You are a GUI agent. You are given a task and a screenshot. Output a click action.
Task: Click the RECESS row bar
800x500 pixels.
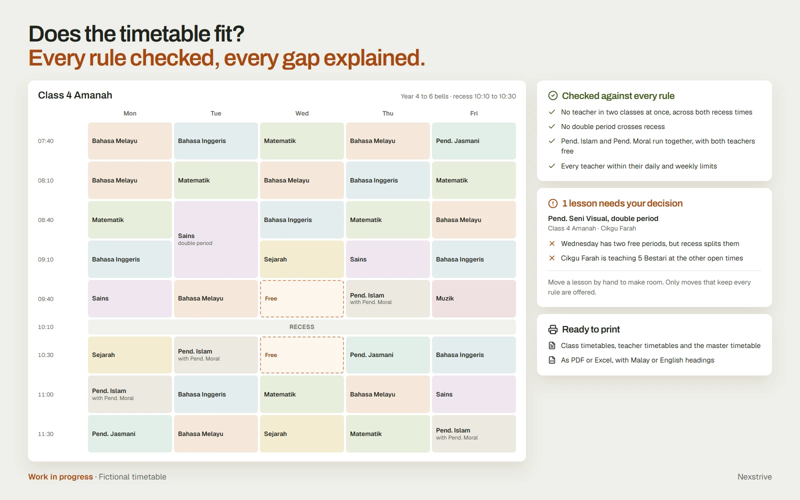302,327
